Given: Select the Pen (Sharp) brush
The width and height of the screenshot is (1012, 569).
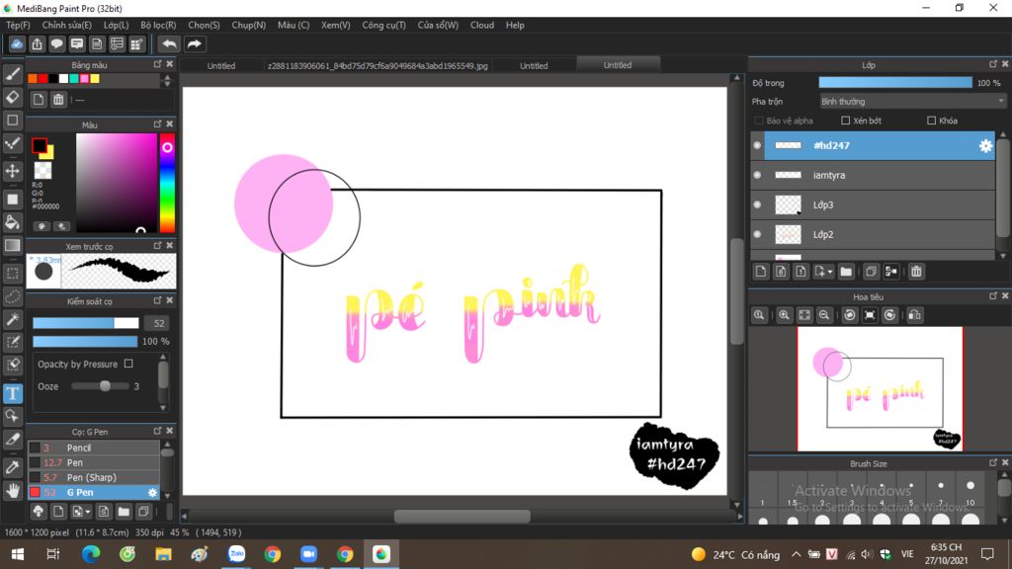Looking at the screenshot, I should (x=94, y=477).
